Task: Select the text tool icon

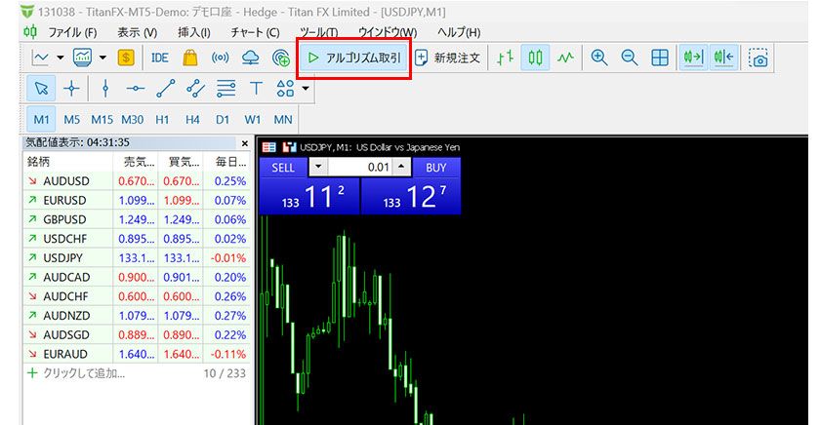Action: pyautogui.click(x=256, y=89)
